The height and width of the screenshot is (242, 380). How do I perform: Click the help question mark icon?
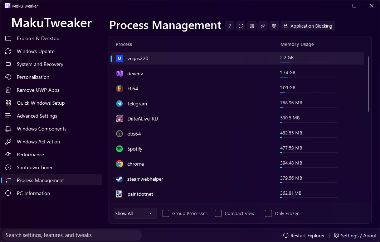(229, 26)
